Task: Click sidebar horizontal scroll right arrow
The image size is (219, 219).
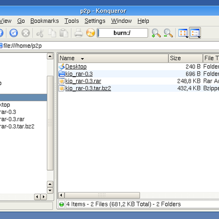Action: pos(44,197)
